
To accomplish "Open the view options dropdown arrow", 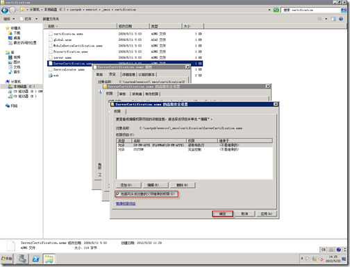I will (x=326, y=19).
